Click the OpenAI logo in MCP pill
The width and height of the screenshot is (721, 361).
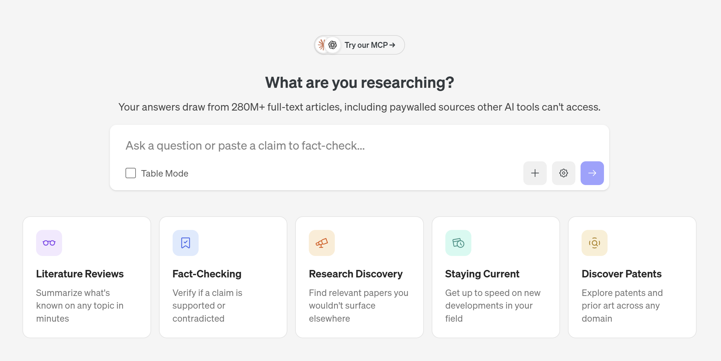tap(333, 45)
